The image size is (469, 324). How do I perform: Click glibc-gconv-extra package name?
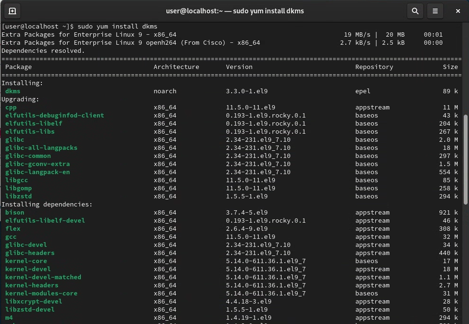tap(38, 164)
